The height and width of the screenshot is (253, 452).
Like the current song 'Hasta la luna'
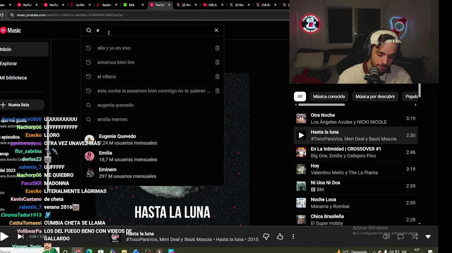point(280,236)
